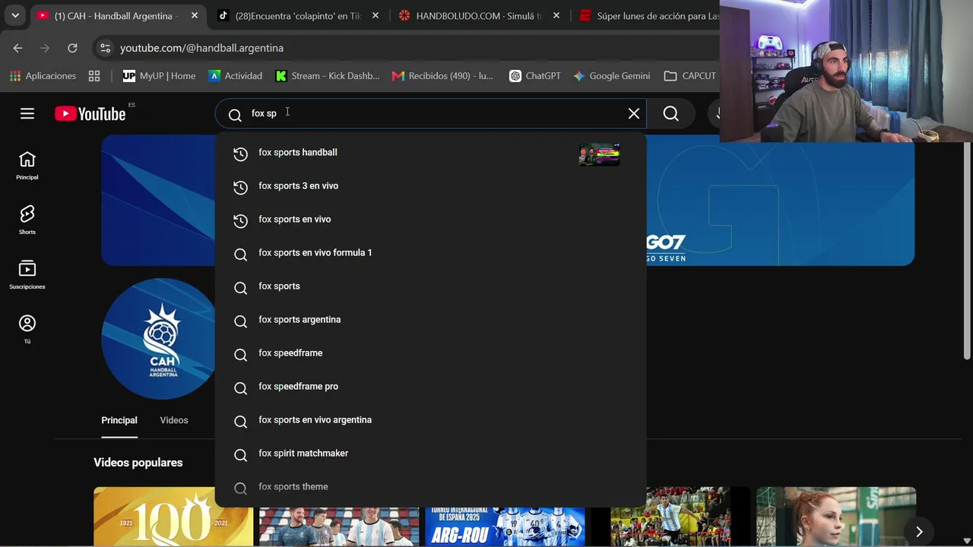
Task: Open the Tú account section in sidebar
Action: click(x=27, y=329)
